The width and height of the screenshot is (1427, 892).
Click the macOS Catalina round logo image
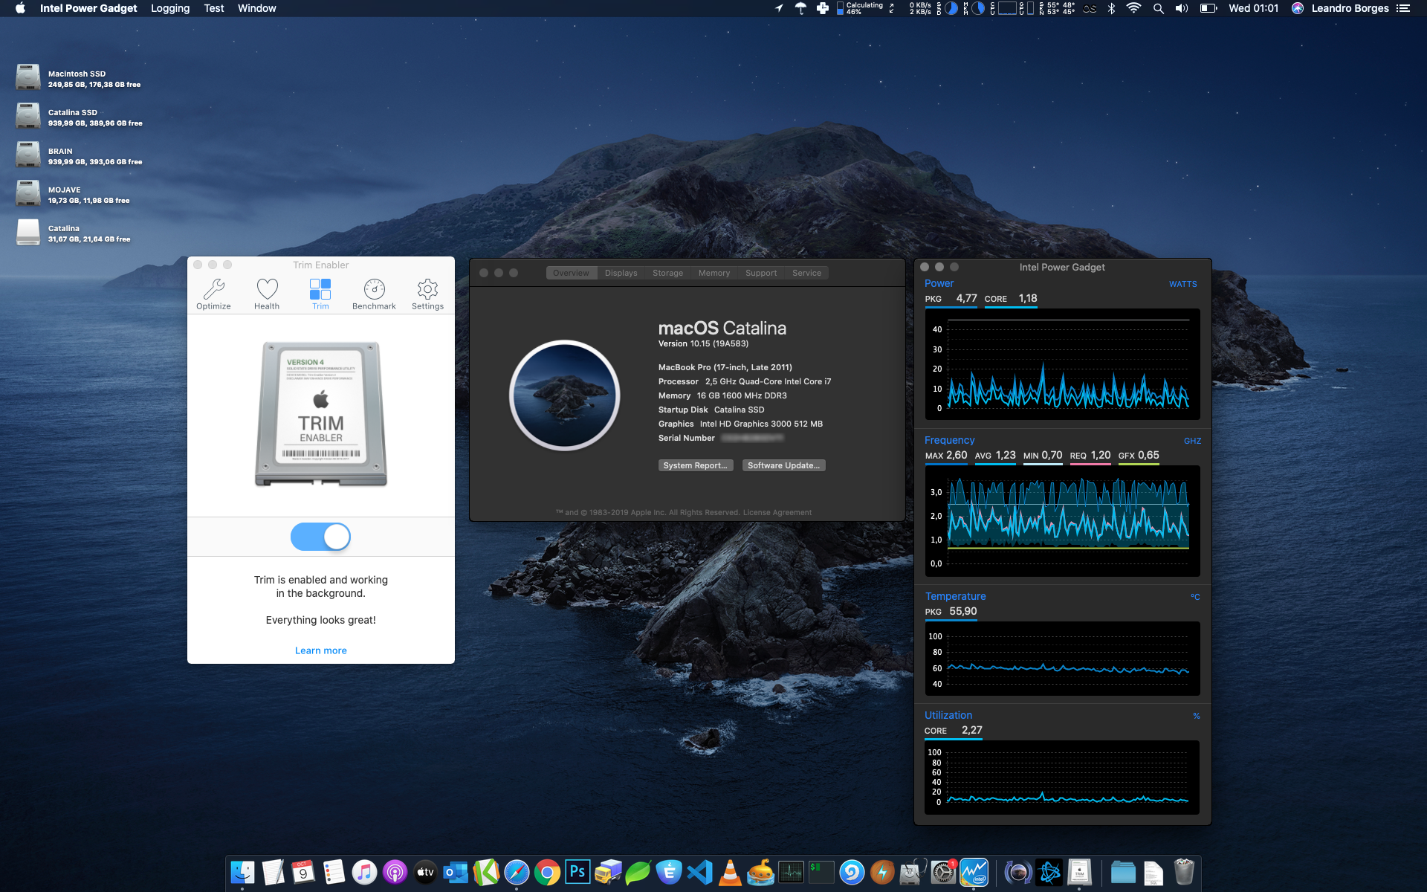pos(565,395)
